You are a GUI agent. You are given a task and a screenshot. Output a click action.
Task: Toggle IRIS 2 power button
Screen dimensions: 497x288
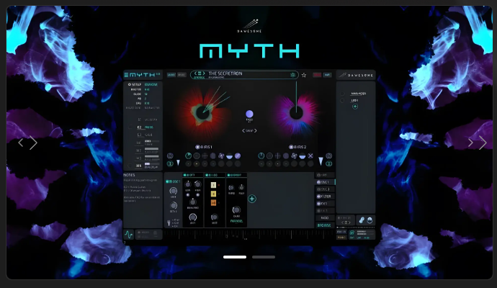pos(291,147)
